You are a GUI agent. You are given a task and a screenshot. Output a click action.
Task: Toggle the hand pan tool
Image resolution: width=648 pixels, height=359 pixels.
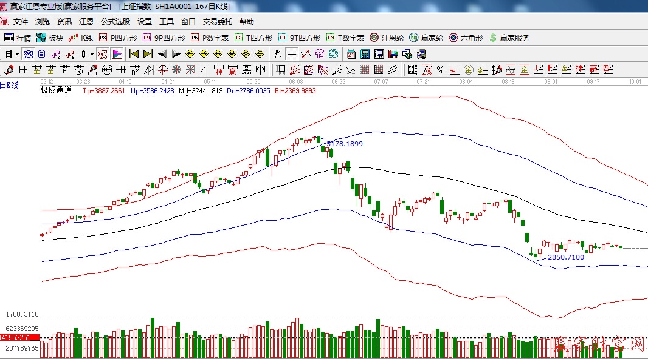[x=278, y=54]
